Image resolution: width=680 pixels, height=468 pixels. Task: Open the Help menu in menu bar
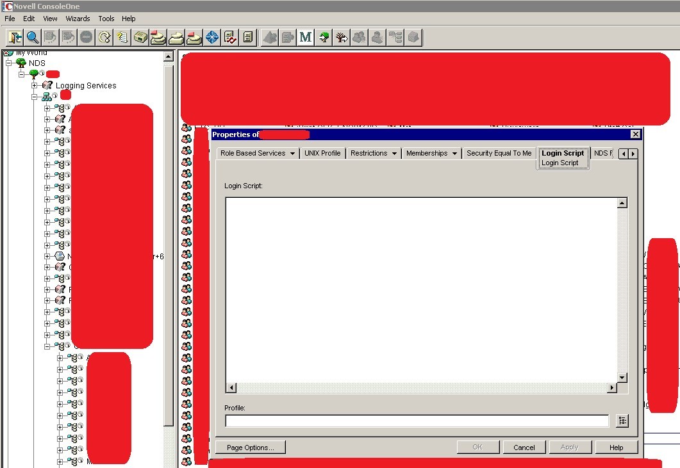[128, 19]
